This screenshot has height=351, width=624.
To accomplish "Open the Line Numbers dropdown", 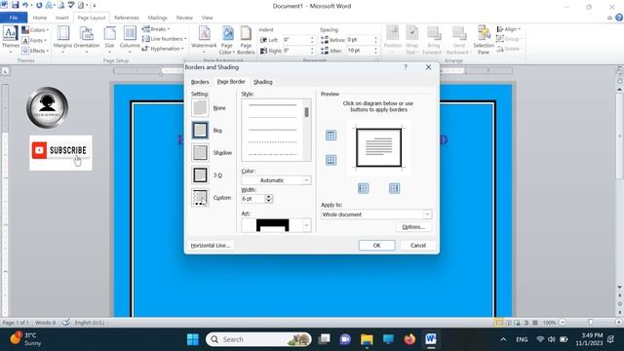I will [x=165, y=39].
